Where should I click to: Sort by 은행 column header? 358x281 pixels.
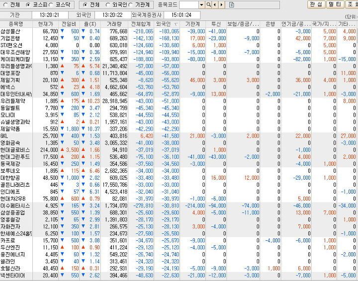tap(270, 24)
